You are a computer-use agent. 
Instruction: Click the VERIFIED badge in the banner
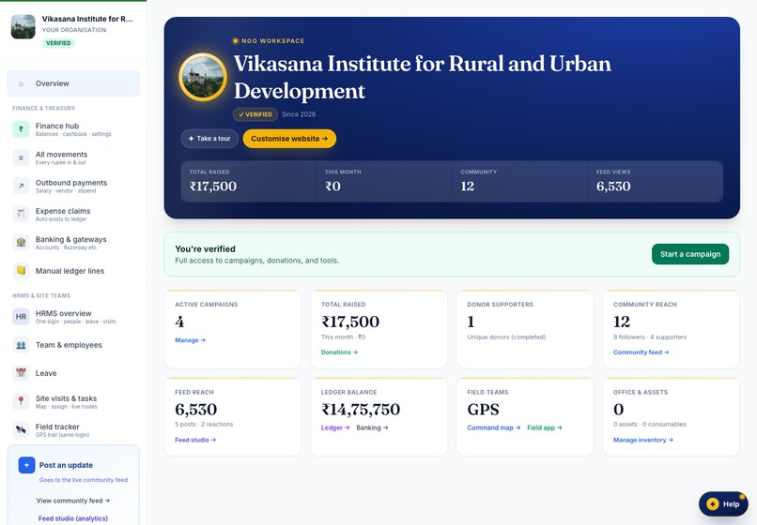255,114
